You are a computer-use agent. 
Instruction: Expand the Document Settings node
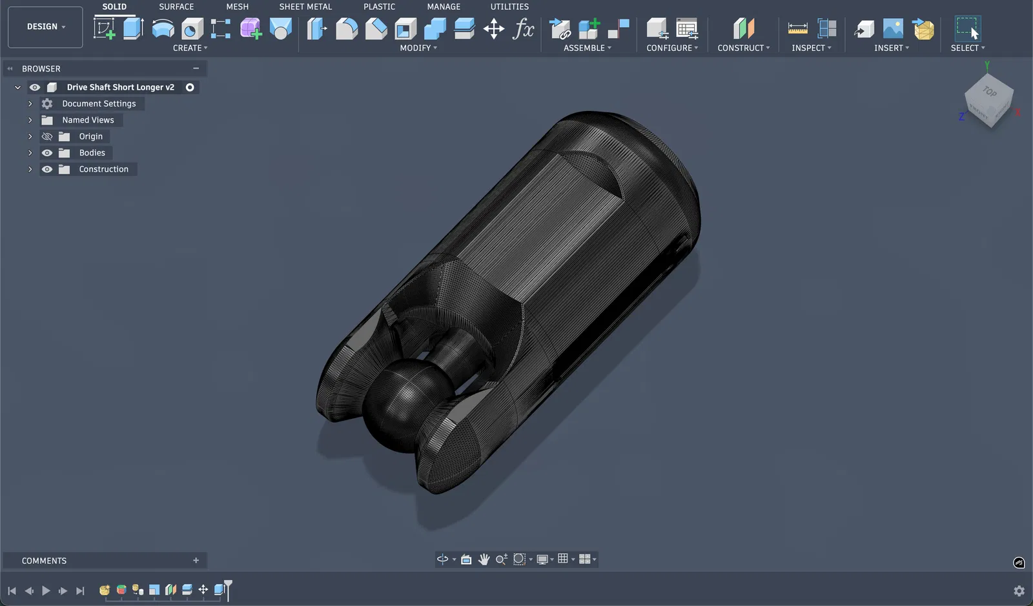click(30, 103)
